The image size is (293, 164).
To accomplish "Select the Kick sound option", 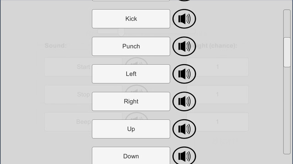I will pyautogui.click(x=131, y=19).
